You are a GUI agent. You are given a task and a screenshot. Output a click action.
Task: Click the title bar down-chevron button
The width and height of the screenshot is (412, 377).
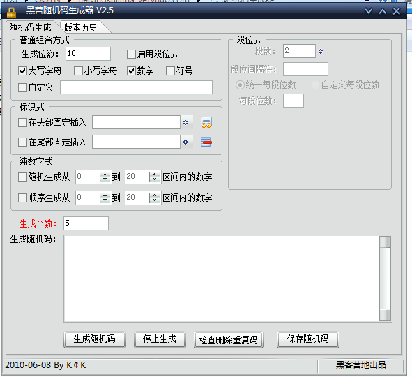coord(369,11)
